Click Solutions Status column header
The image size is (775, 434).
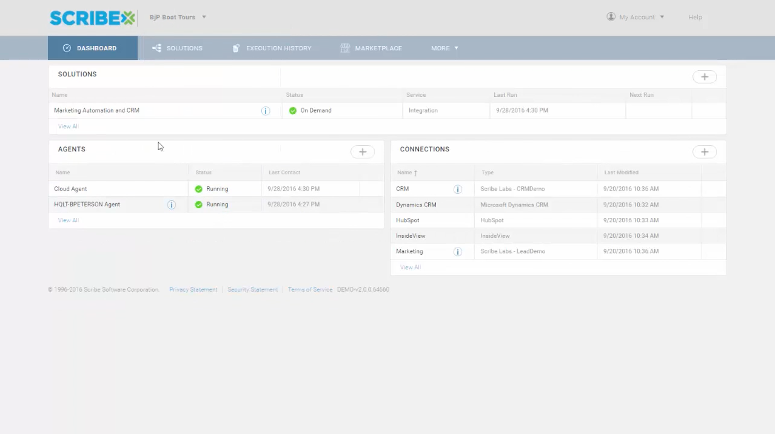pyautogui.click(x=294, y=95)
